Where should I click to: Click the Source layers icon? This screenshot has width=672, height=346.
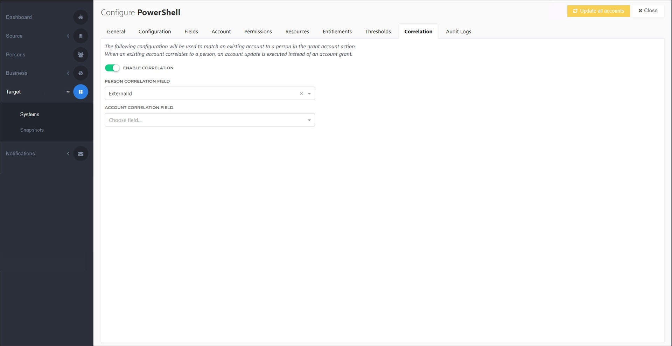(x=80, y=36)
